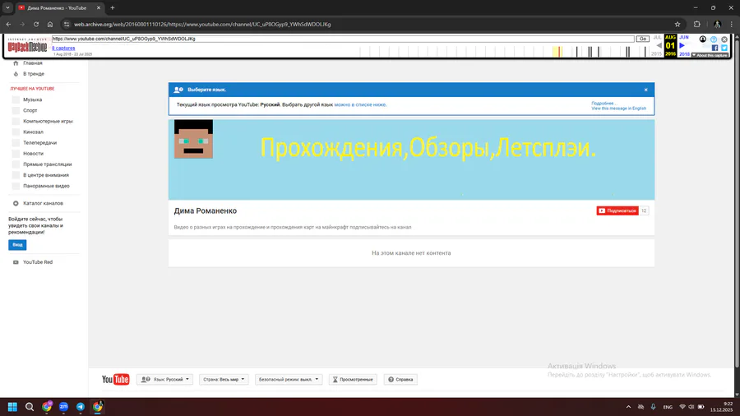740x416 pixels.
Task: Open Wayback Machine user account icon
Action: 703,39
